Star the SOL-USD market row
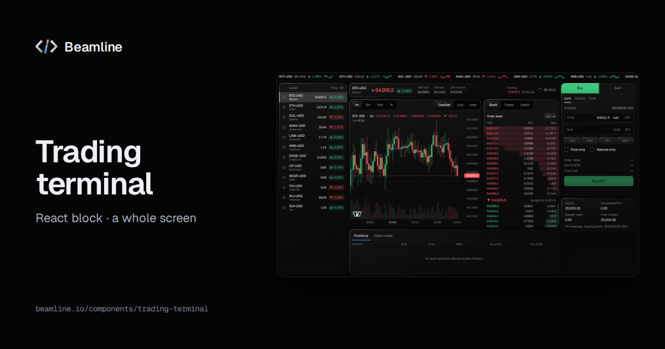This screenshot has width=665, height=349. (284, 117)
